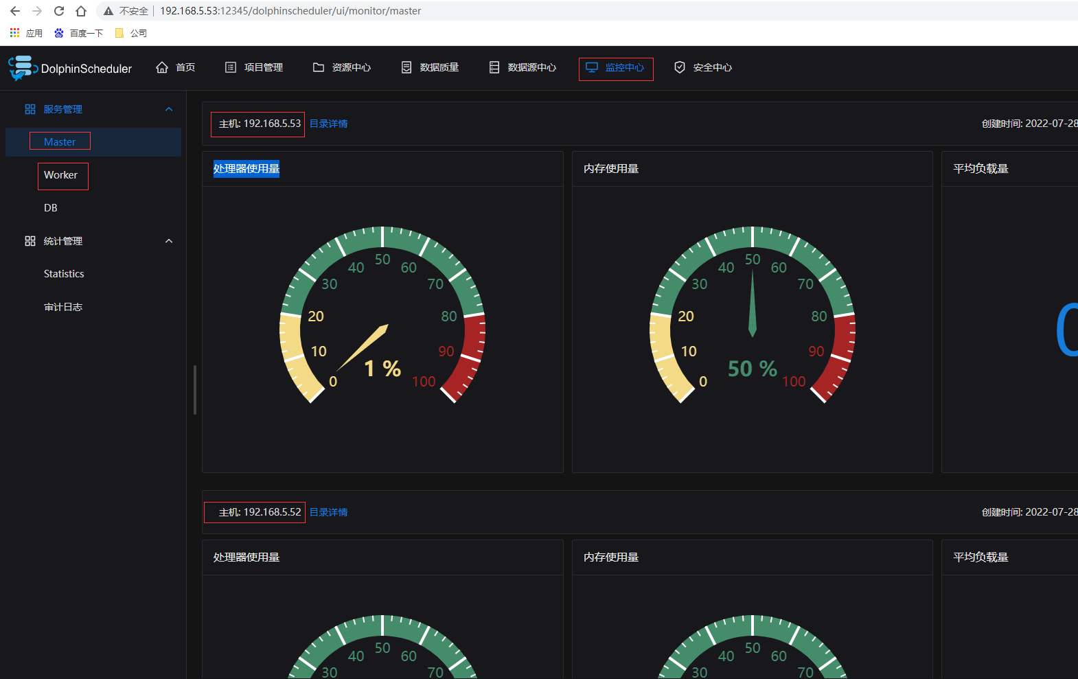Click the 主机: 192.168.5.53 host label
The height and width of the screenshot is (679, 1078).
tap(260, 124)
